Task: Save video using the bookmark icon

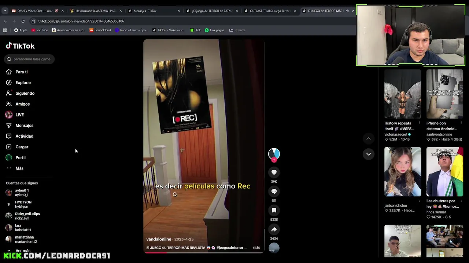Action: (x=274, y=210)
